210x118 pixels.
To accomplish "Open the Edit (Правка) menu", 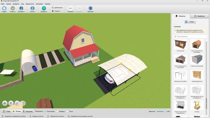I will pos(9,4).
